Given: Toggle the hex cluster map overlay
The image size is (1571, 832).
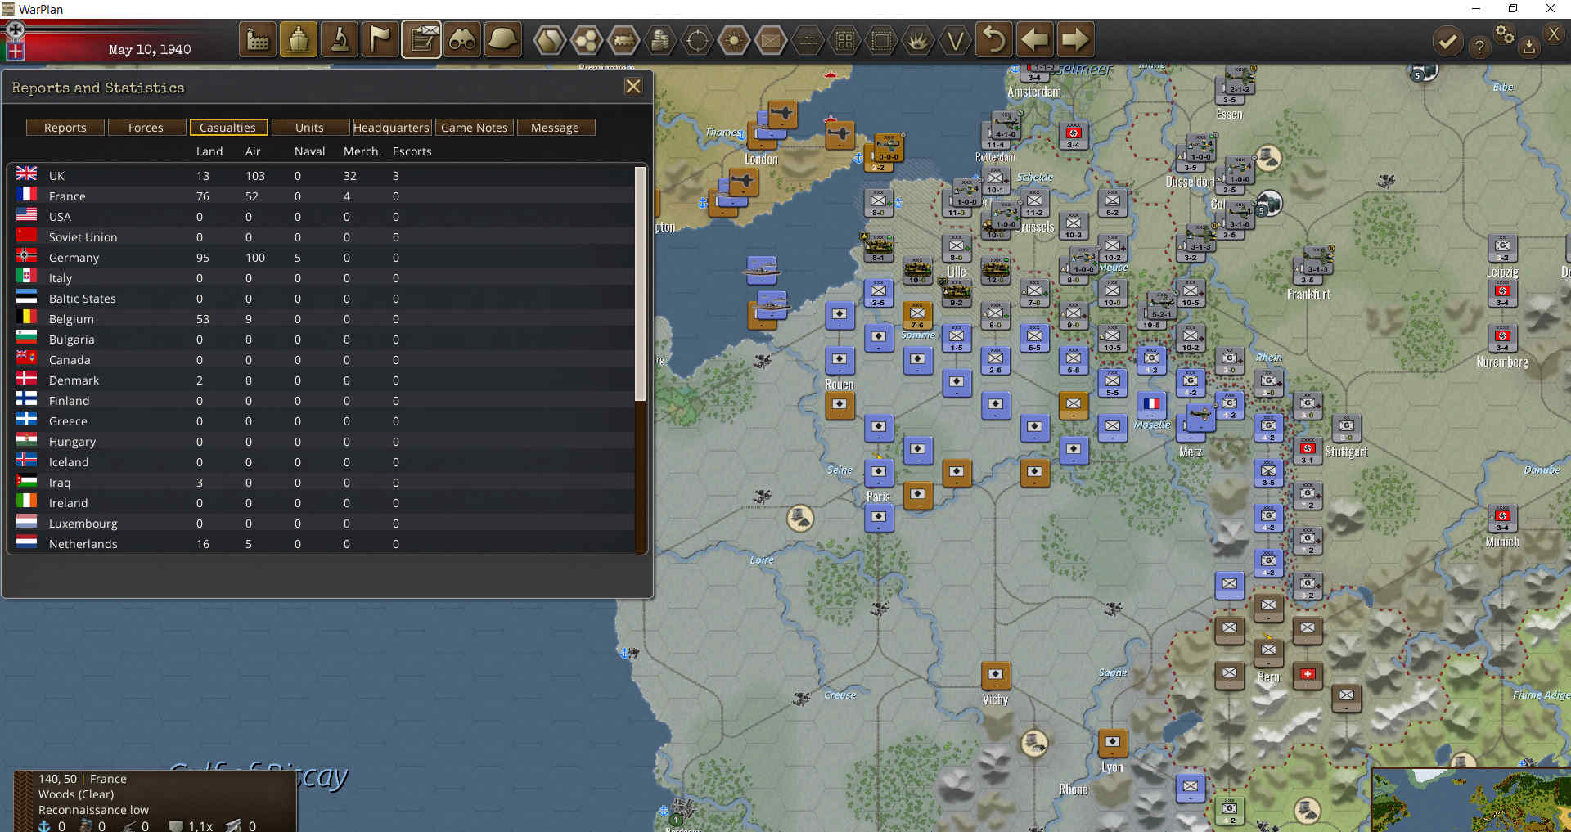Looking at the screenshot, I should (587, 39).
